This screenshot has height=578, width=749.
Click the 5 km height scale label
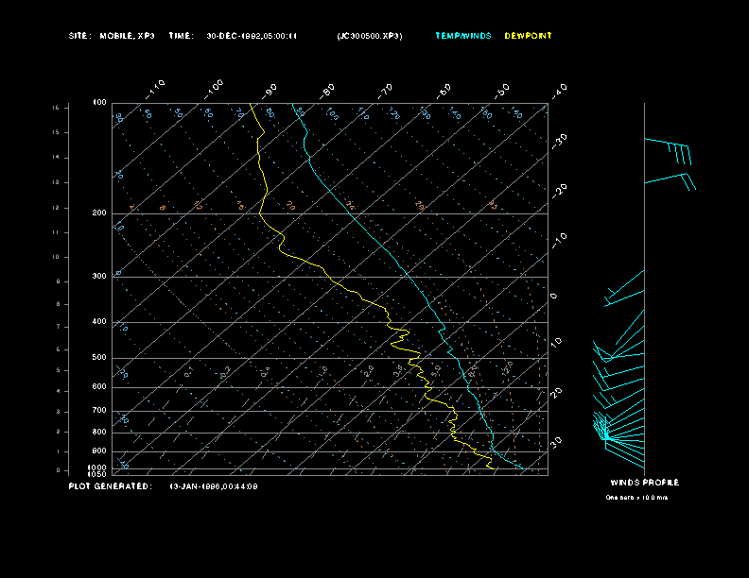click(x=59, y=370)
